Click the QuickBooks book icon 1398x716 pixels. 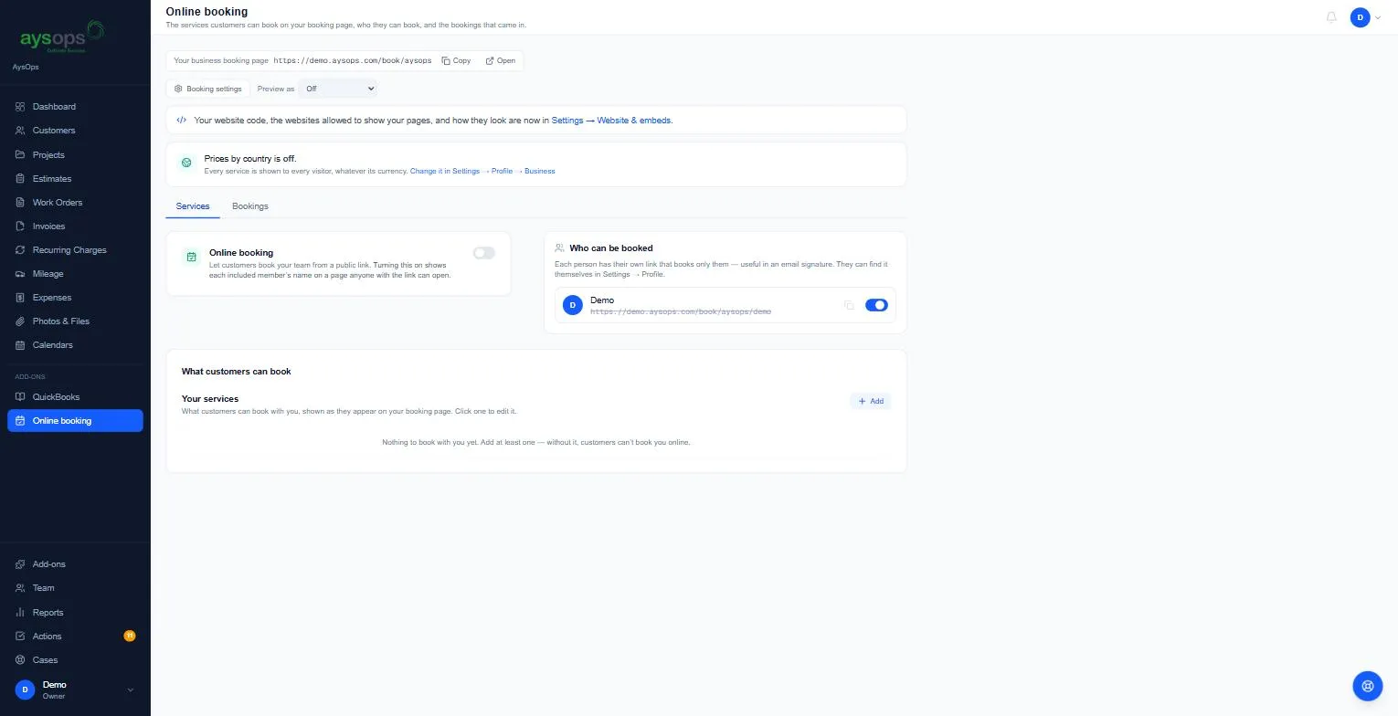click(x=20, y=396)
